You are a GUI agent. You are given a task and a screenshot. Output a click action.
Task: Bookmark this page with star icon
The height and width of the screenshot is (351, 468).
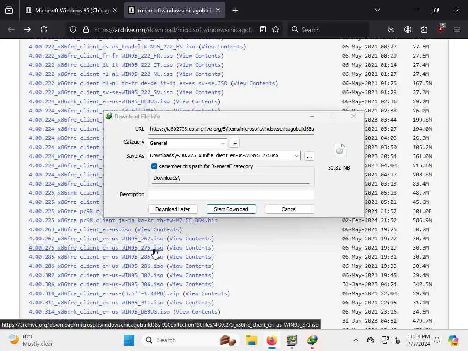click(x=276, y=29)
